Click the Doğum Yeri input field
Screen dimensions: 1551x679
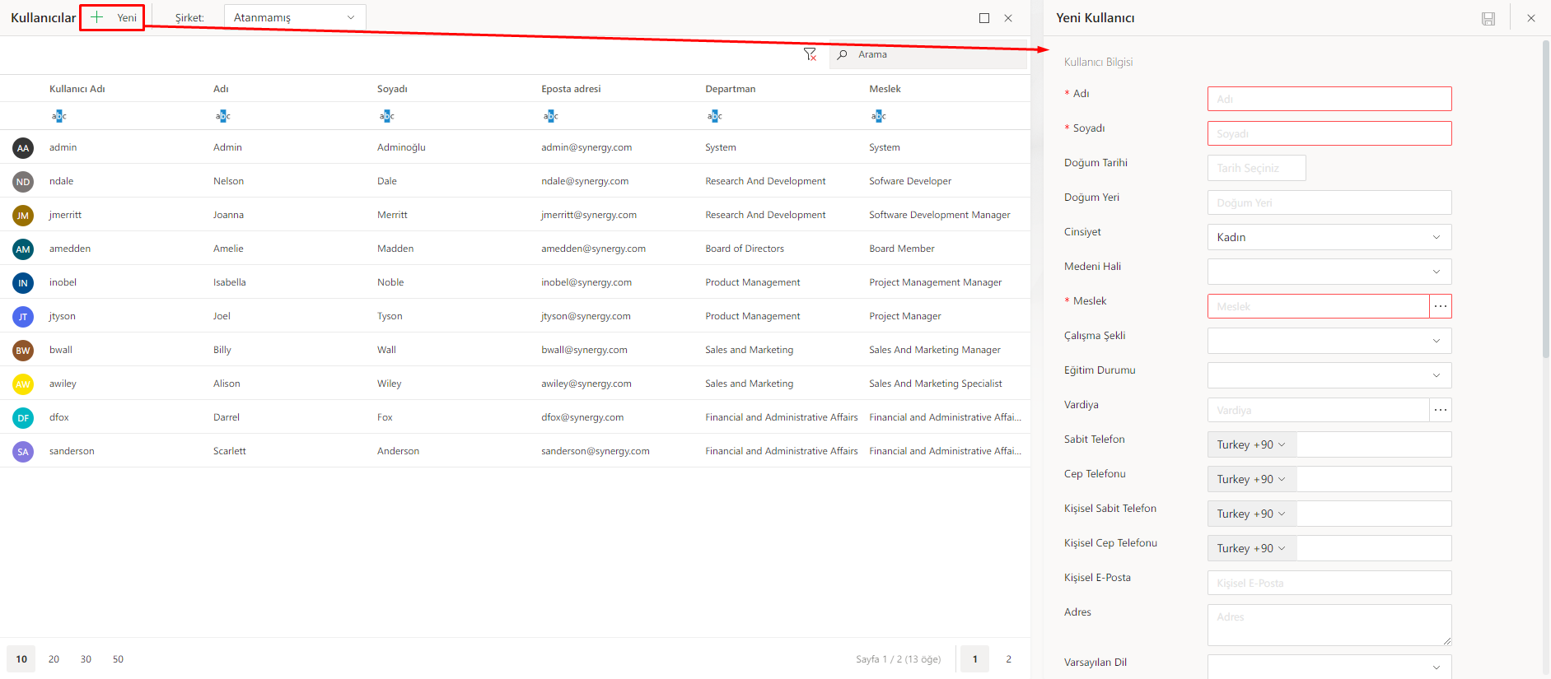1329,202
